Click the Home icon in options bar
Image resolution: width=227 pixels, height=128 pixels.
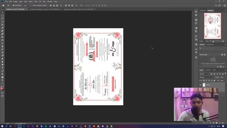click(x=3, y=5)
